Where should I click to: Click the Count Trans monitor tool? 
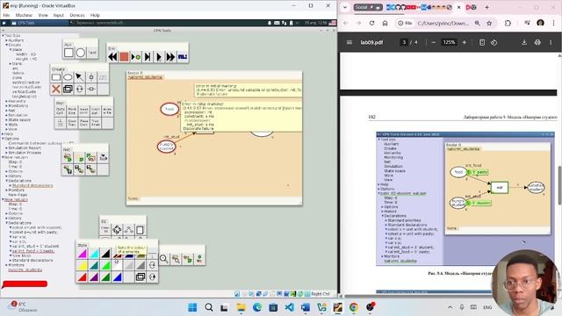coord(72,123)
